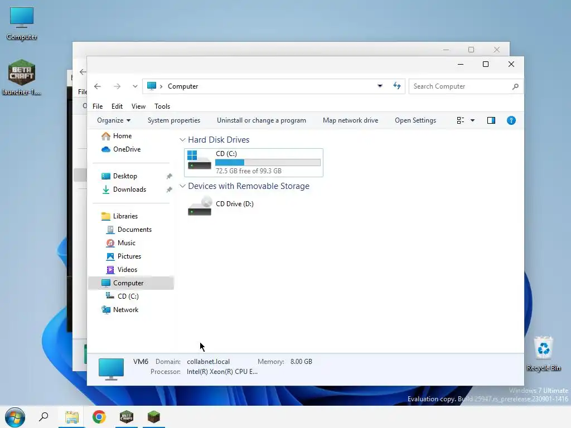
Task: Open the address bar history dropdown arrow
Action: click(380, 86)
